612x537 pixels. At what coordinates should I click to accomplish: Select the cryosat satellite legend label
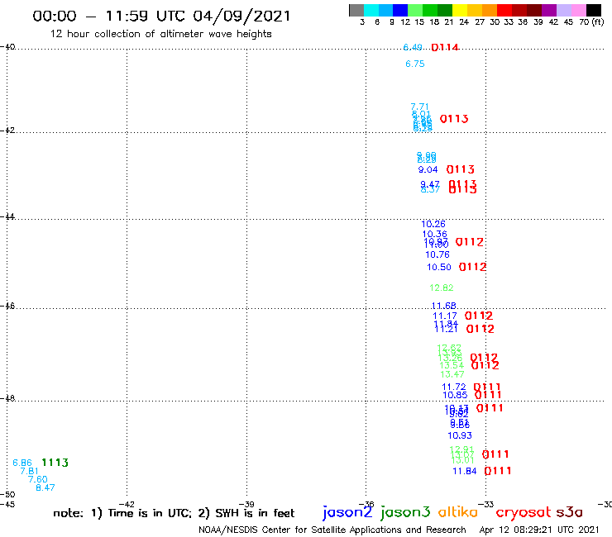(523, 512)
